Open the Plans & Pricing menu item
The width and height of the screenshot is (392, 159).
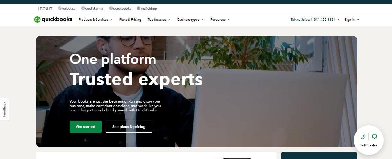coord(130,19)
